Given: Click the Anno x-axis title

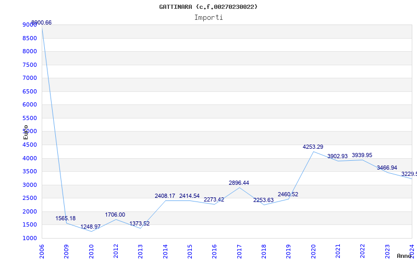Looking at the screenshot, I should pos(405,256).
